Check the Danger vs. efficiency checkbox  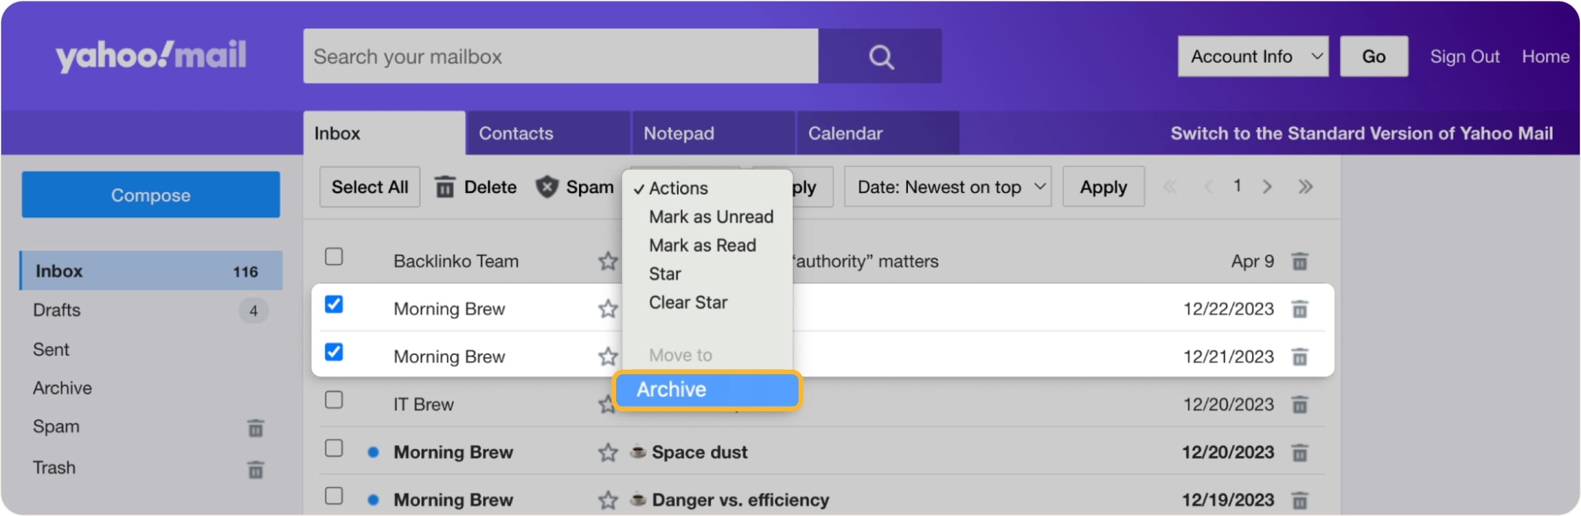pyautogui.click(x=334, y=496)
